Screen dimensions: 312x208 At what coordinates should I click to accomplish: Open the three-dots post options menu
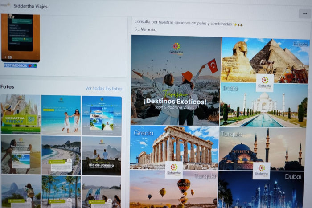(304, 14)
